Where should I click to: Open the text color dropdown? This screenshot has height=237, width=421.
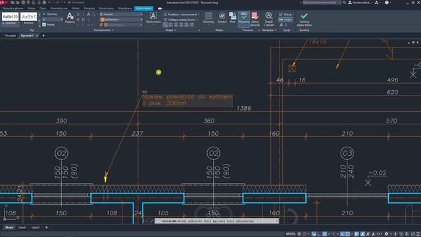121,20
